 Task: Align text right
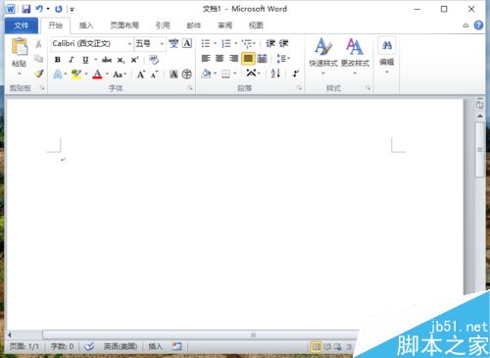point(233,59)
